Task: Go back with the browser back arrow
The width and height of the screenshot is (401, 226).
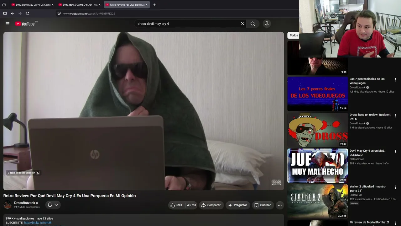Action: pos(13,13)
